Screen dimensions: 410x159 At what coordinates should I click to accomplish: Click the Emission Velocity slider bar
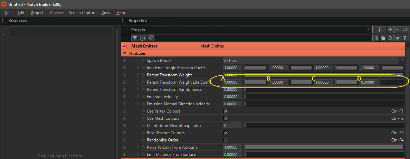[324, 97]
